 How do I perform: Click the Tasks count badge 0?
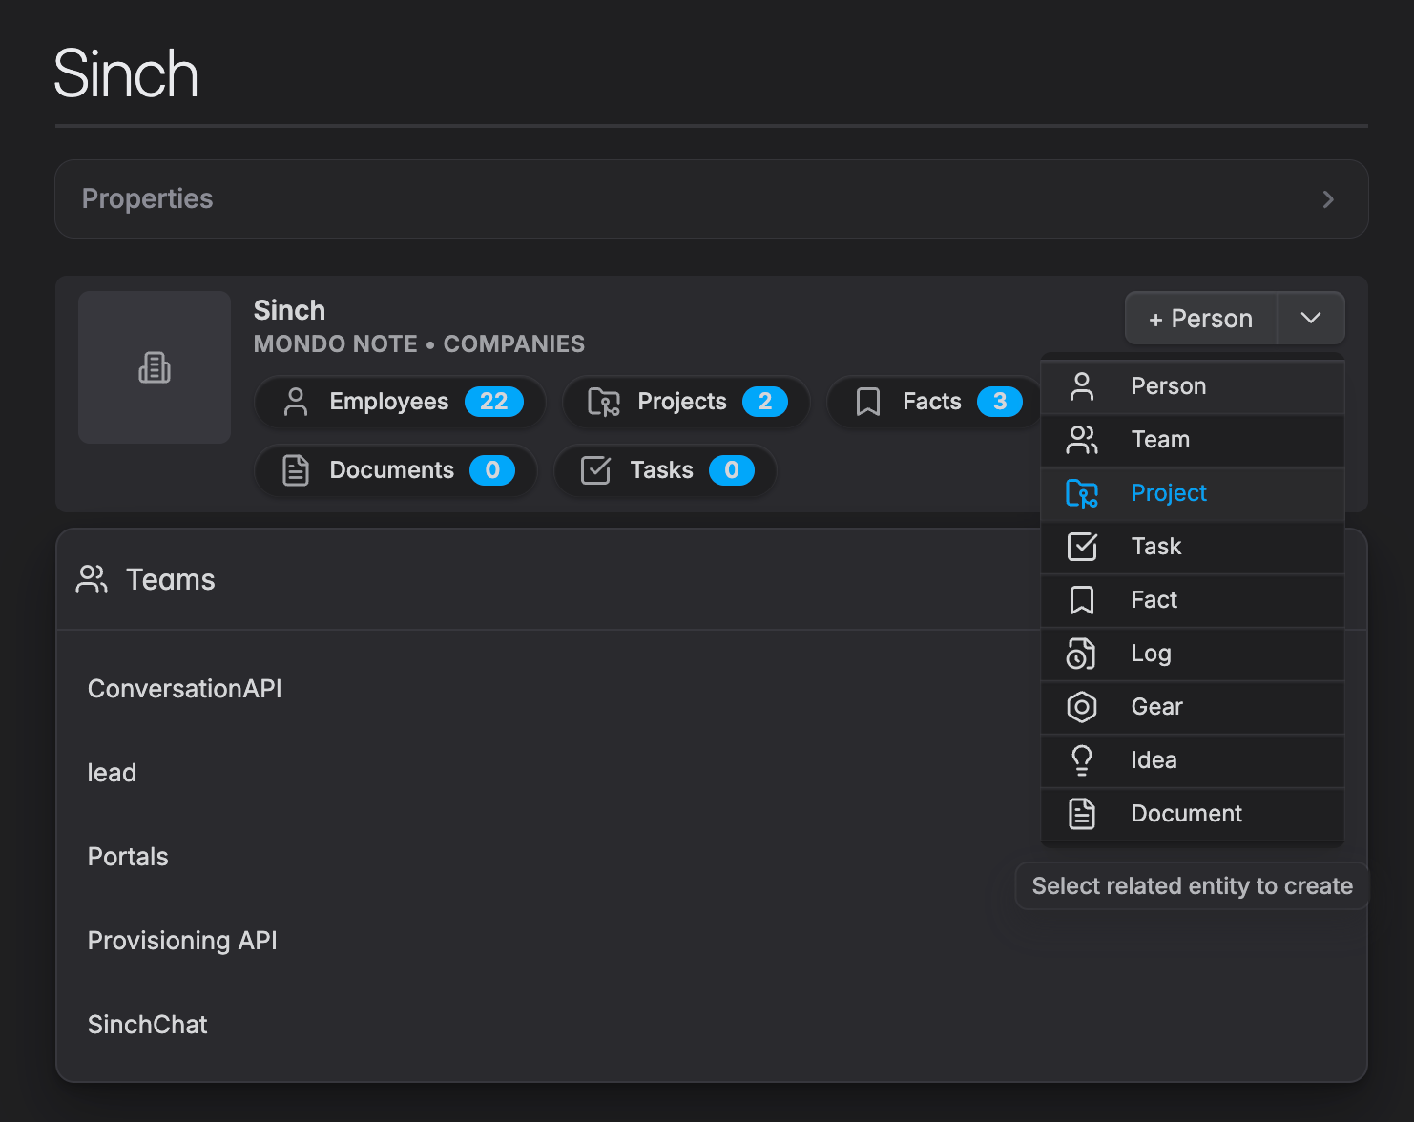click(x=732, y=470)
